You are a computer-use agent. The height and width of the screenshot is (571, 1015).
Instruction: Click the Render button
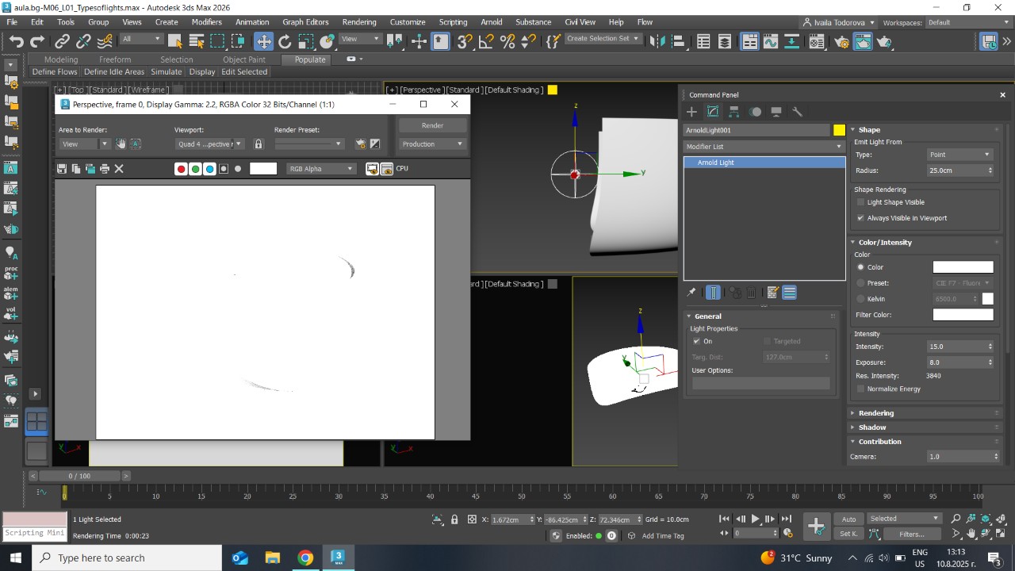(432, 125)
